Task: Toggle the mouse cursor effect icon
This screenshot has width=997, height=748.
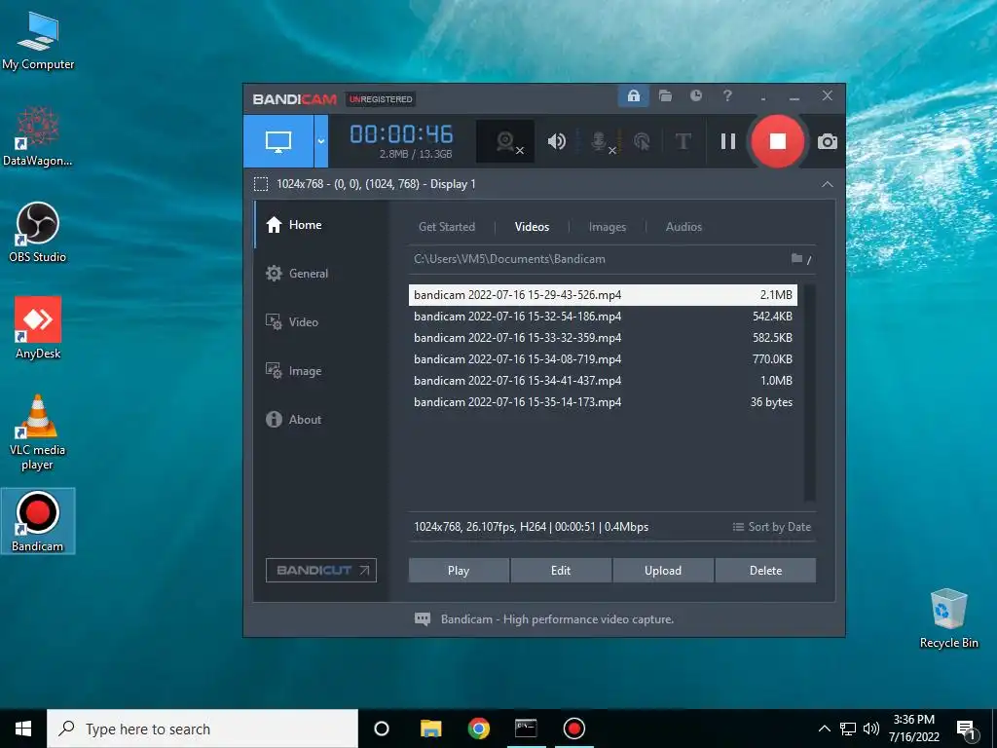Action: [642, 141]
